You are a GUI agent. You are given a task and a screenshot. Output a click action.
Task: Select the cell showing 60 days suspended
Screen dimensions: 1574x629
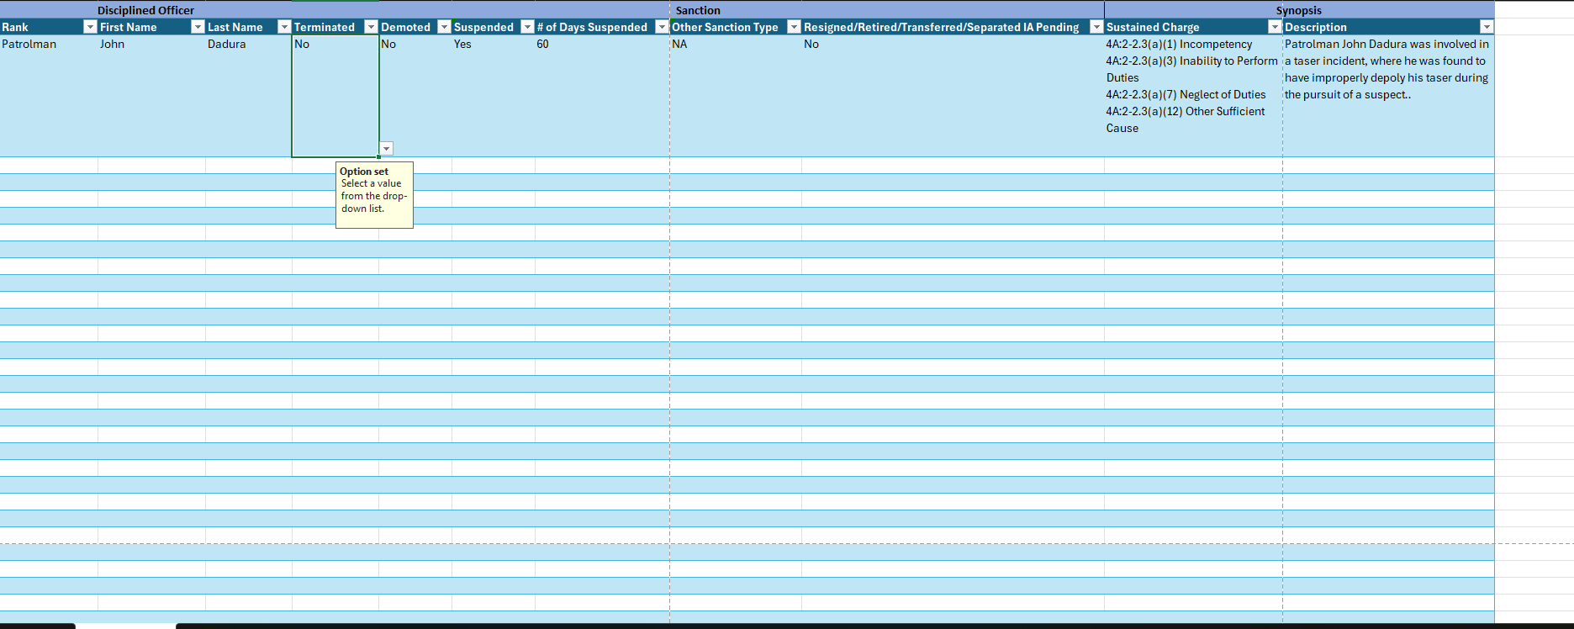tap(602, 96)
